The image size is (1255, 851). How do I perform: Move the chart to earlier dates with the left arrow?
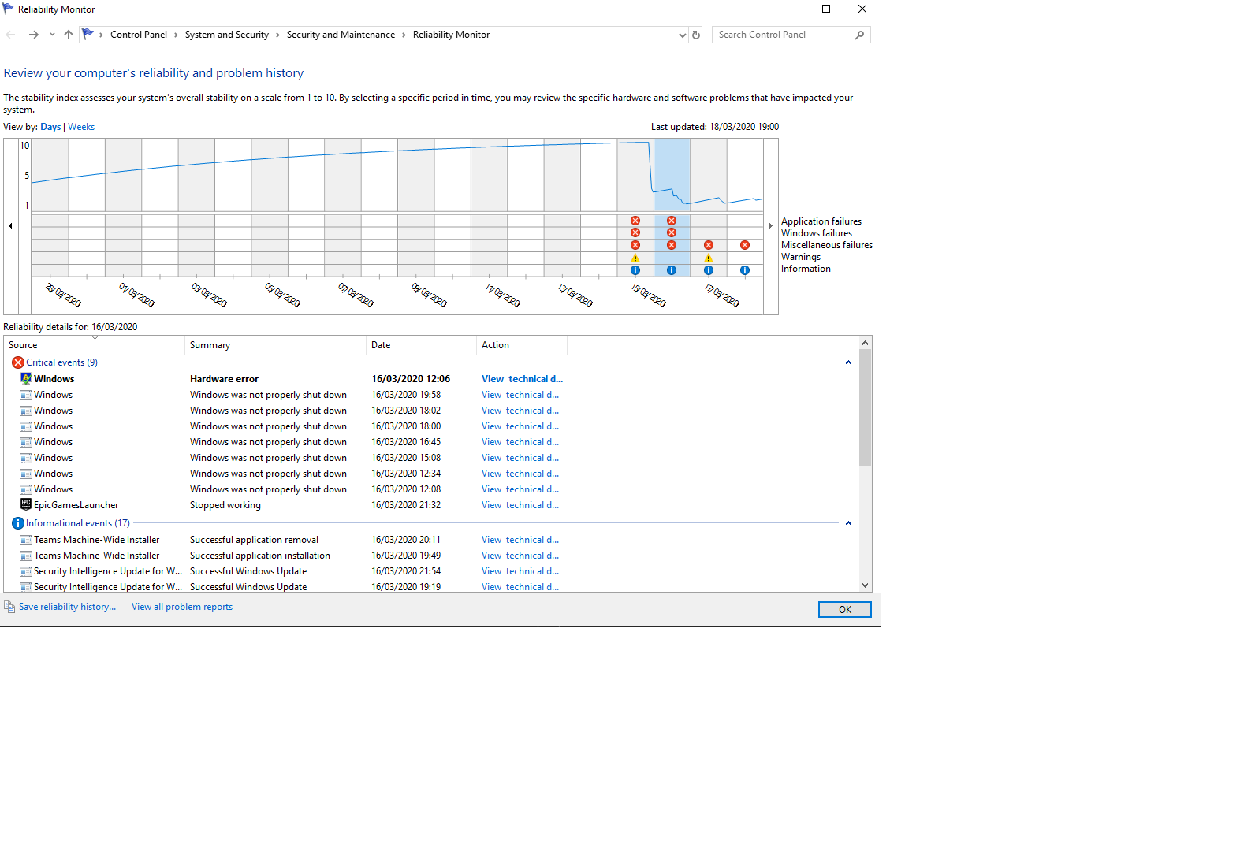click(10, 225)
